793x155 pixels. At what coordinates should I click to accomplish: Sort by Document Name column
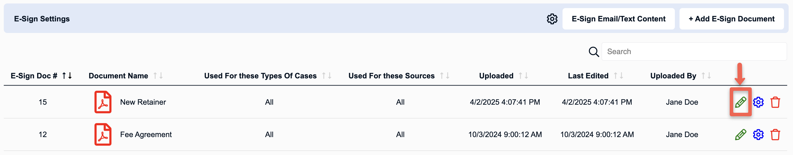pos(158,76)
